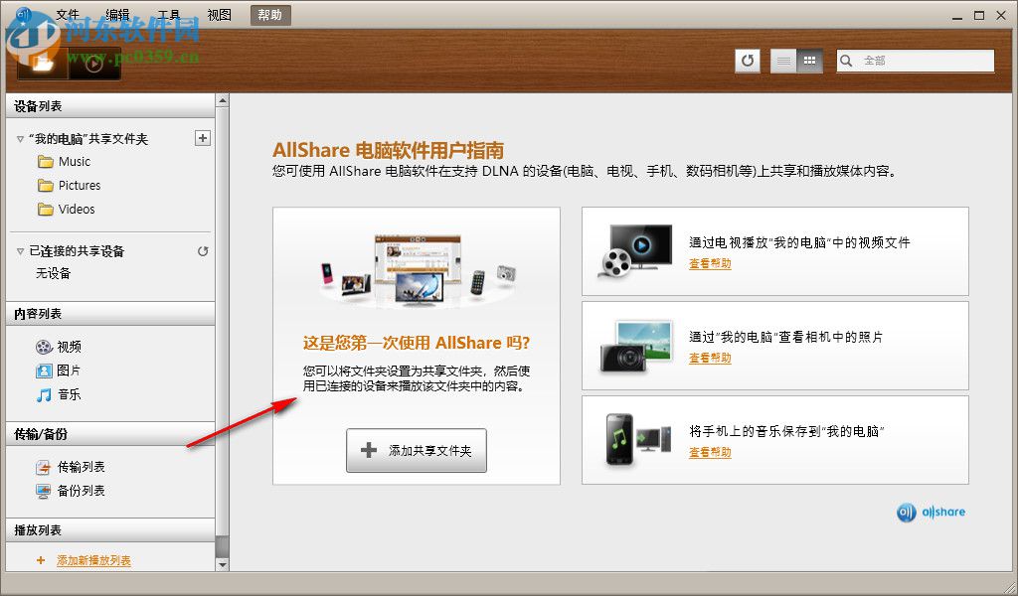The width and height of the screenshot is (1018, 596).
Task: Enable grid view mode
Action: (x=809, y=61)
